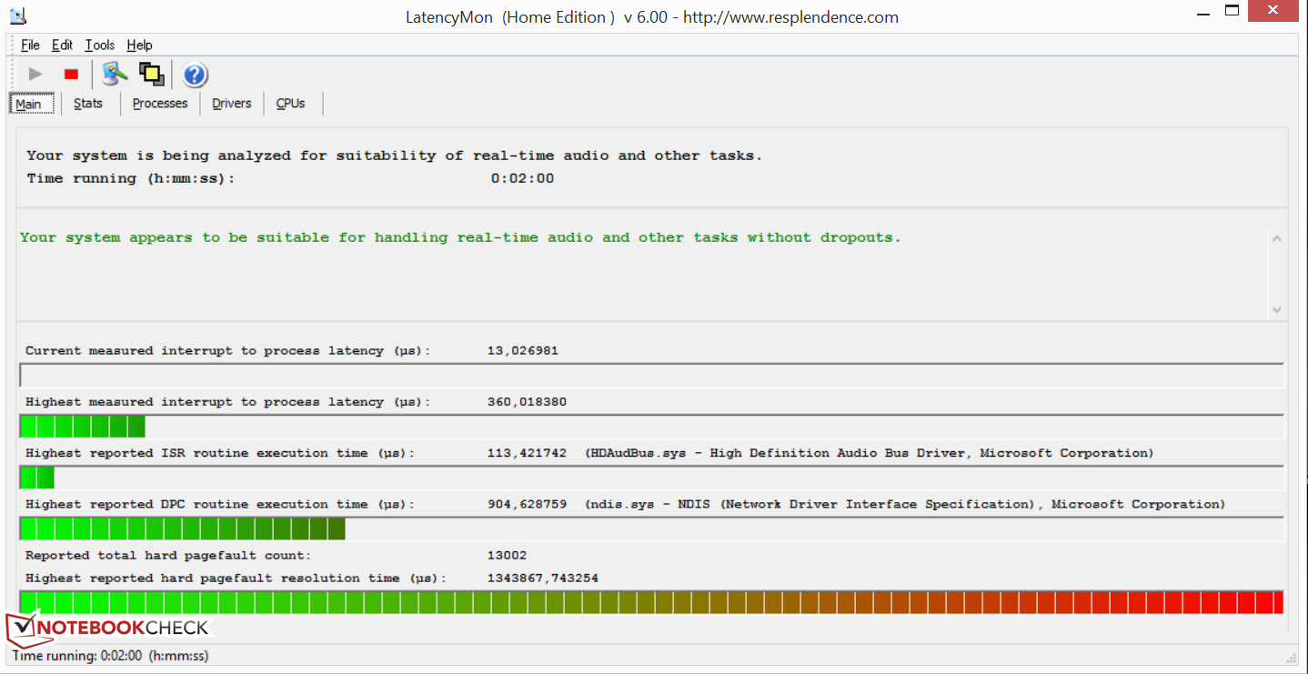Screen dimensions: 1308x674
Task: Maximize the LatencyMon window
Action: (1233, 11)
